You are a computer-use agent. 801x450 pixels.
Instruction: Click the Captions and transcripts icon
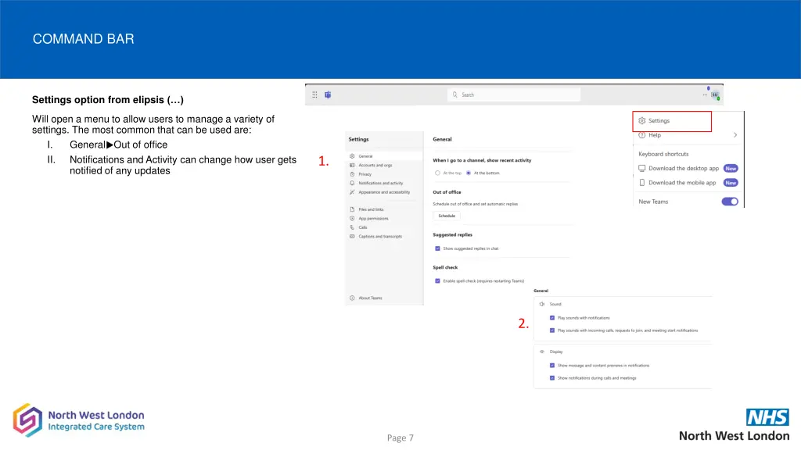pos(352,237)
